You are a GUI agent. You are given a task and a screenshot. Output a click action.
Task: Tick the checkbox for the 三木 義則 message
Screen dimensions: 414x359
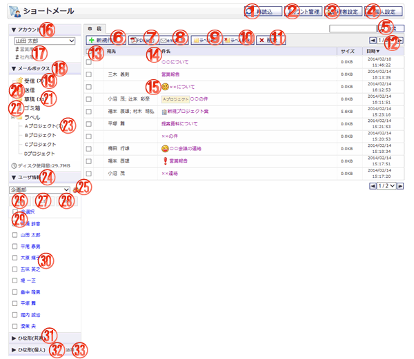tap(88, 74)
